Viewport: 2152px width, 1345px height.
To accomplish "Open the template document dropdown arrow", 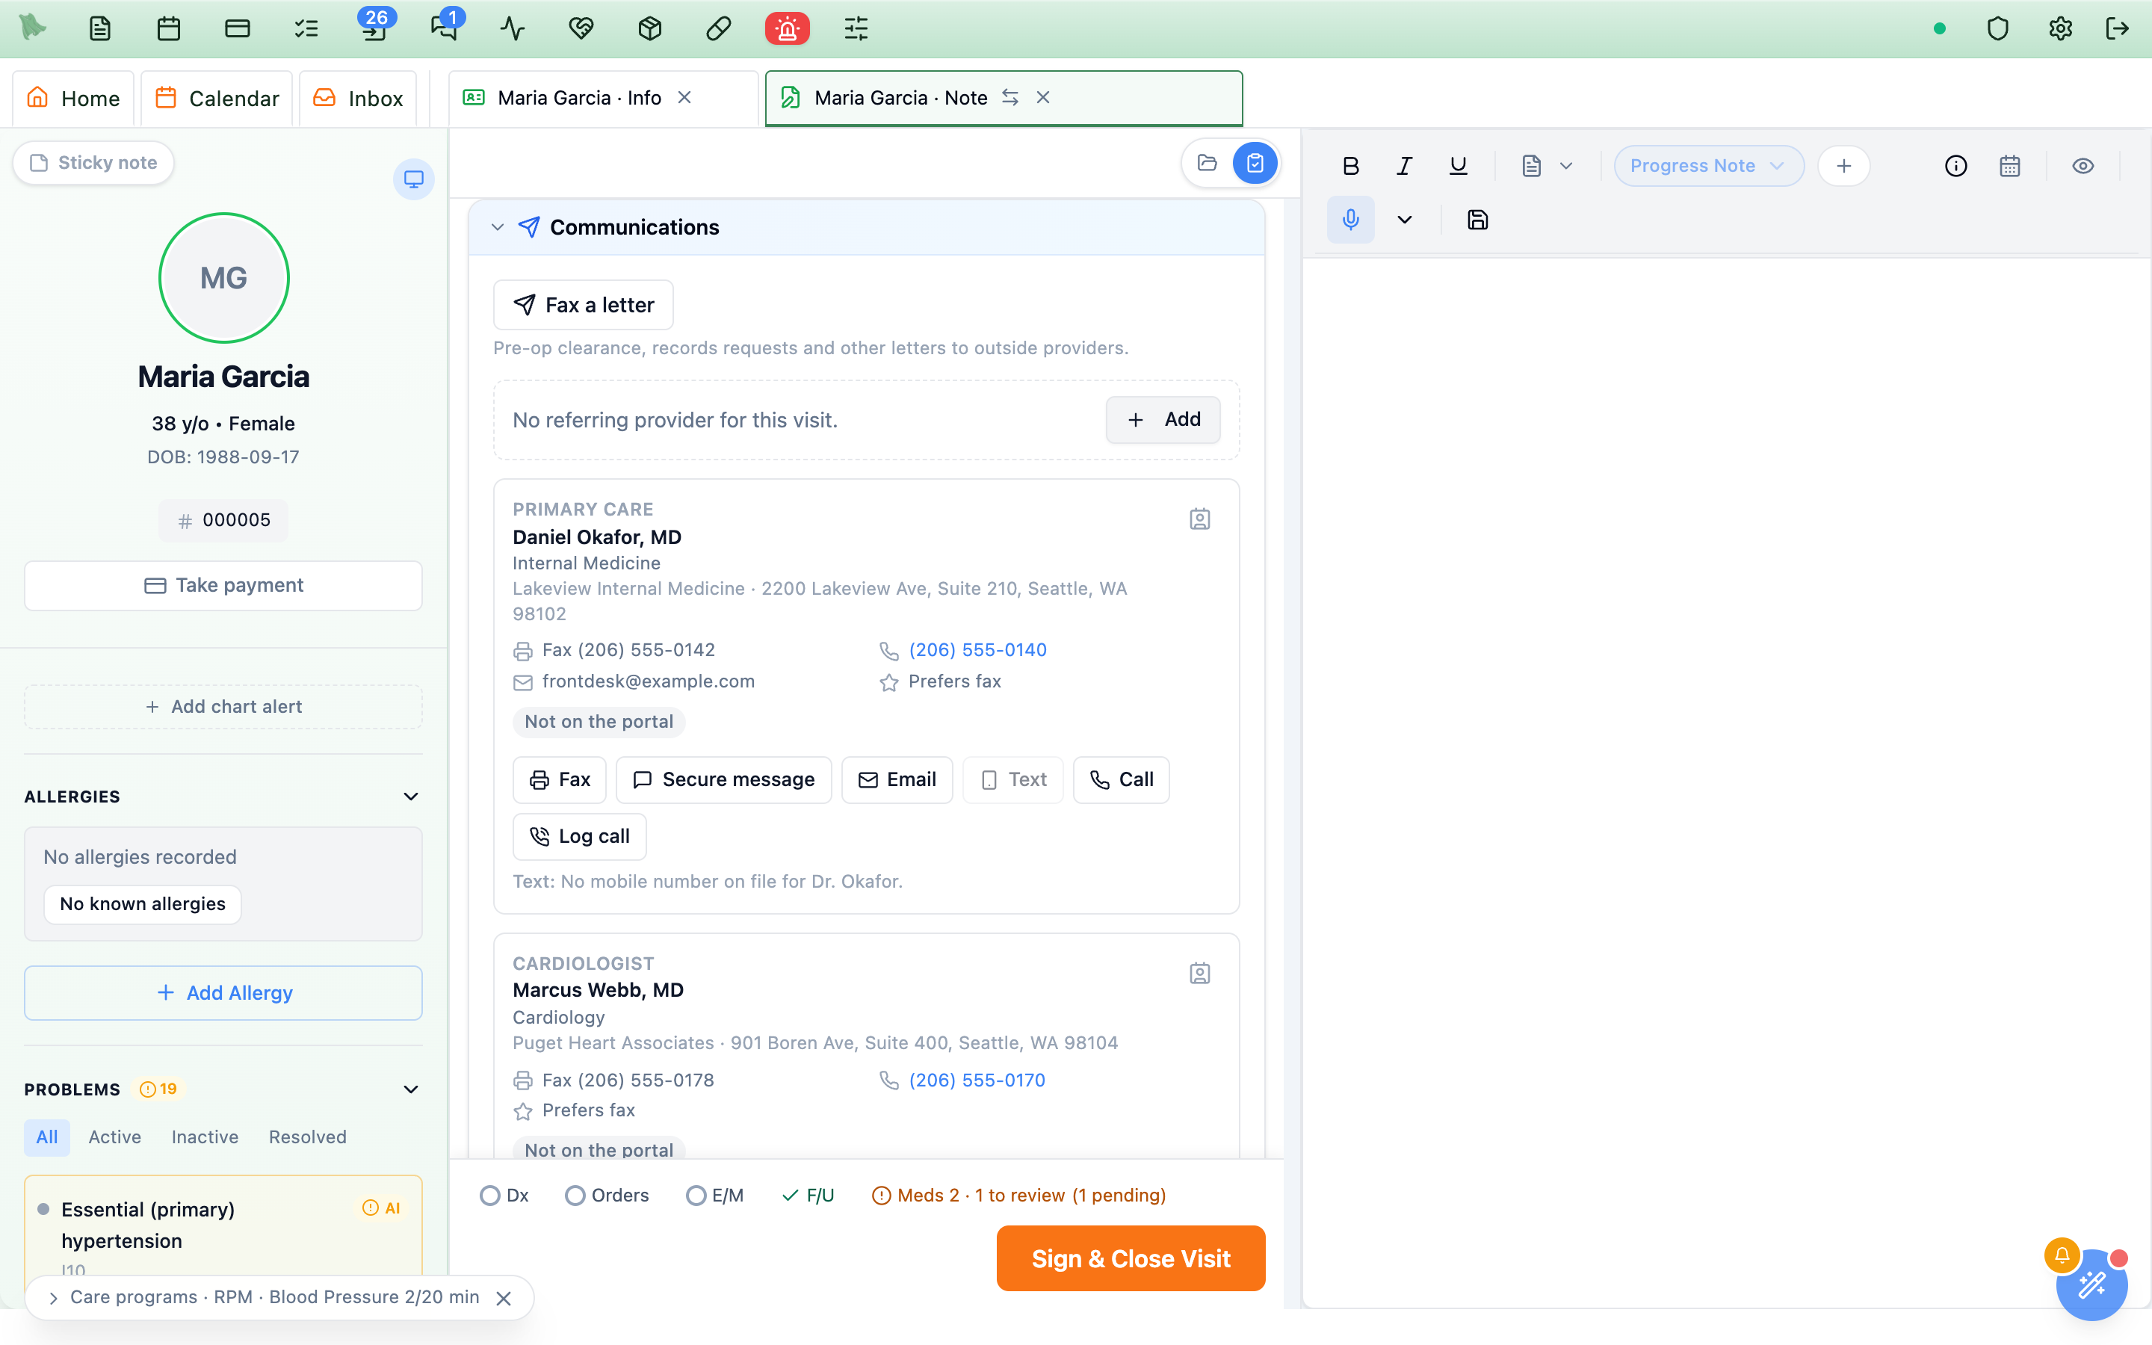I will 1566,165.
